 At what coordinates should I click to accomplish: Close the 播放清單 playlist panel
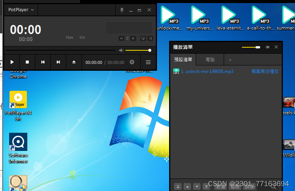pos(276,47)
